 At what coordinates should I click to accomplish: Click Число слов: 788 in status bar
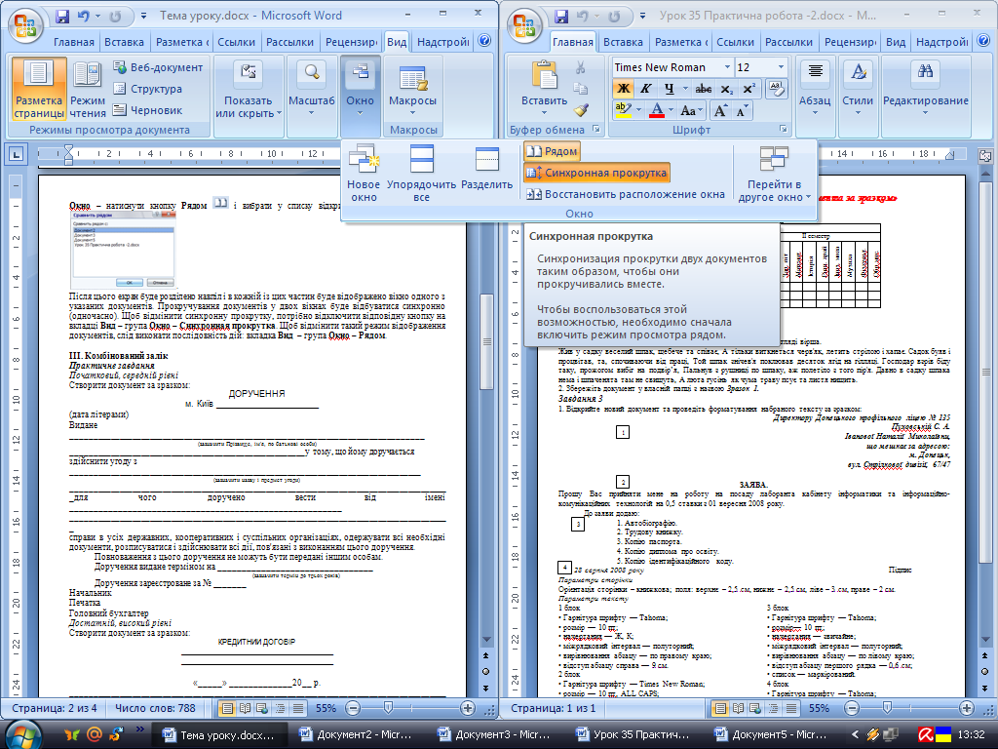coord(155,708)
